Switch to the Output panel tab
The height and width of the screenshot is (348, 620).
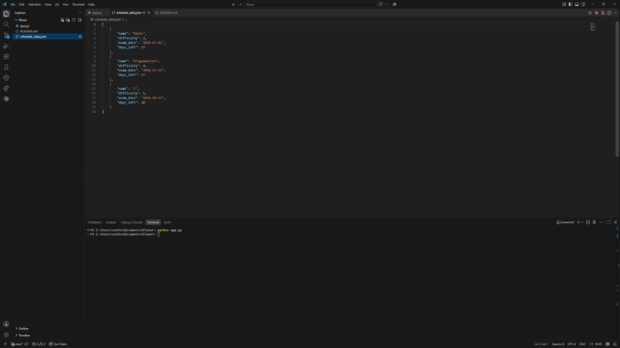(111, 222)
